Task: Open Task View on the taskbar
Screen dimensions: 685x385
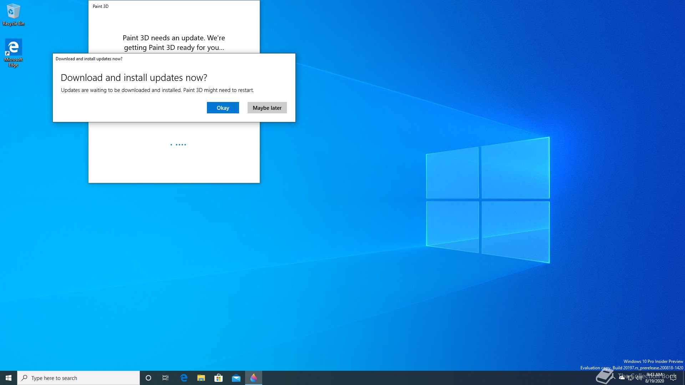Action: coord(166,378)
